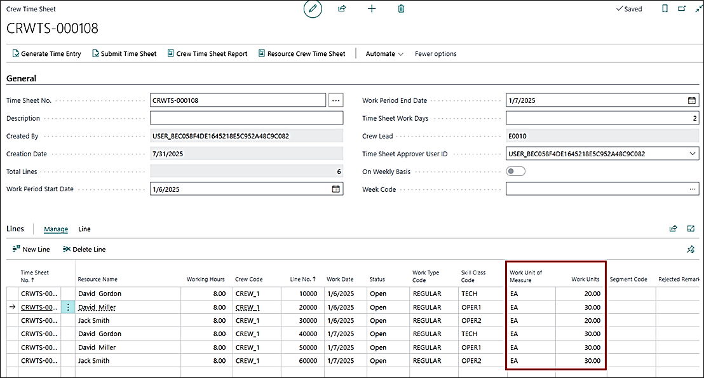The image size is (704, 378).
Task: Click the Time Sheet No. link in David Miller row 20000
Action: click(x=39, y=307)
